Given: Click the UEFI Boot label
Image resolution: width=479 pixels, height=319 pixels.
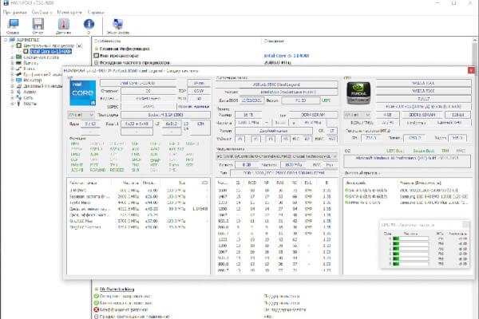Looking at the screenshot, I should click(x=395, y=151).
